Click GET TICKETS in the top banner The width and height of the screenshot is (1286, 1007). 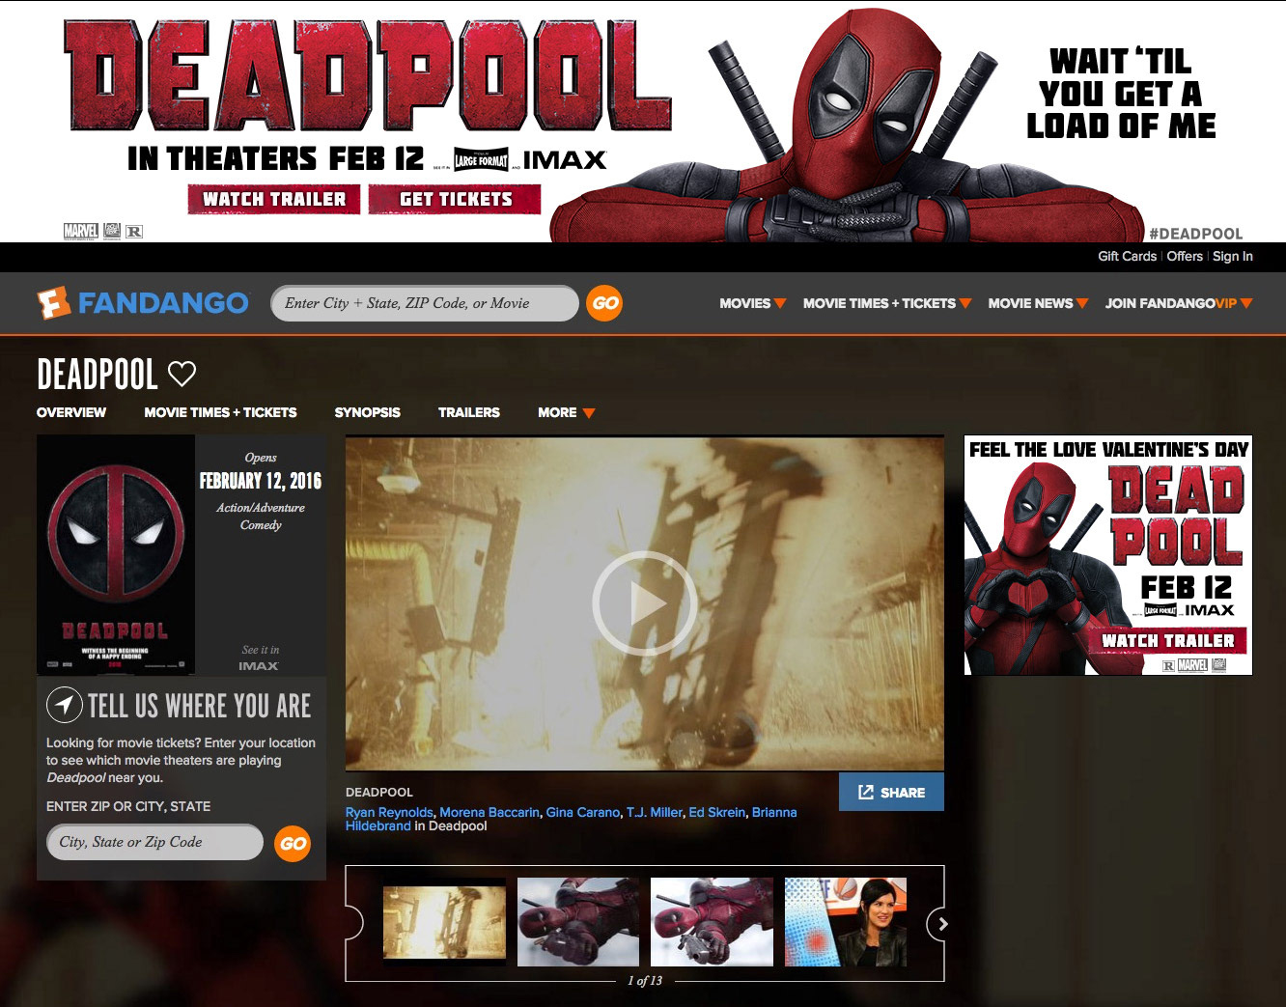coord(456,199)
